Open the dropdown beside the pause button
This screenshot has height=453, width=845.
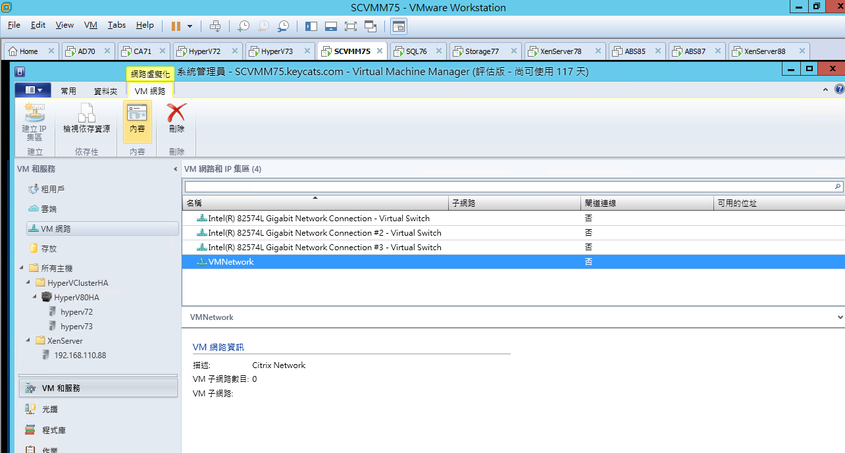[190, 26]
